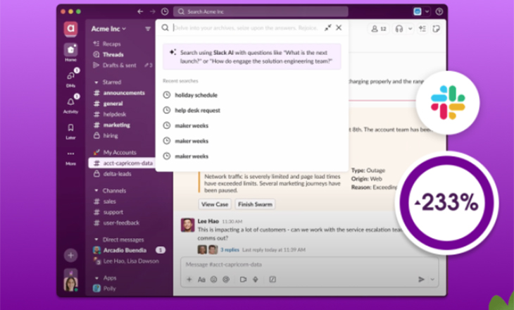Open the slash shortcuts icon
Screen dimensions: 514x310
(272, 280)
